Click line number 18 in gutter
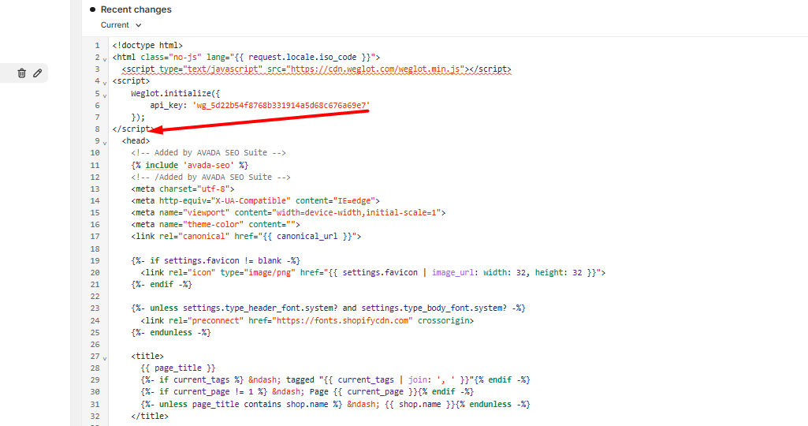808x426 pixels. coord(95,248)
